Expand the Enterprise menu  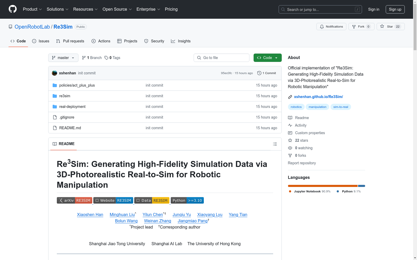[x=148, y=9]
